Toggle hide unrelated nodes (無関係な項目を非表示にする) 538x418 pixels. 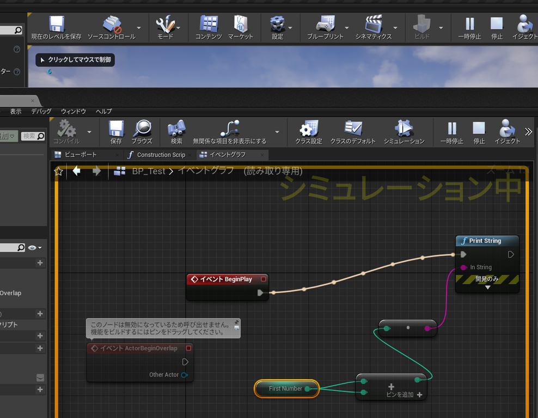230,132
